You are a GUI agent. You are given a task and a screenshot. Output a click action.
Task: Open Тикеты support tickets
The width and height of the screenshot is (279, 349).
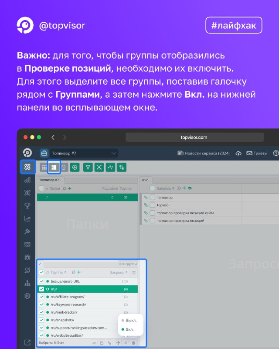(x=257, y=153)
